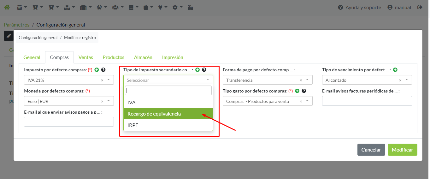Click help icon beside Tipo gasto por defecto

tap(304, 91)
